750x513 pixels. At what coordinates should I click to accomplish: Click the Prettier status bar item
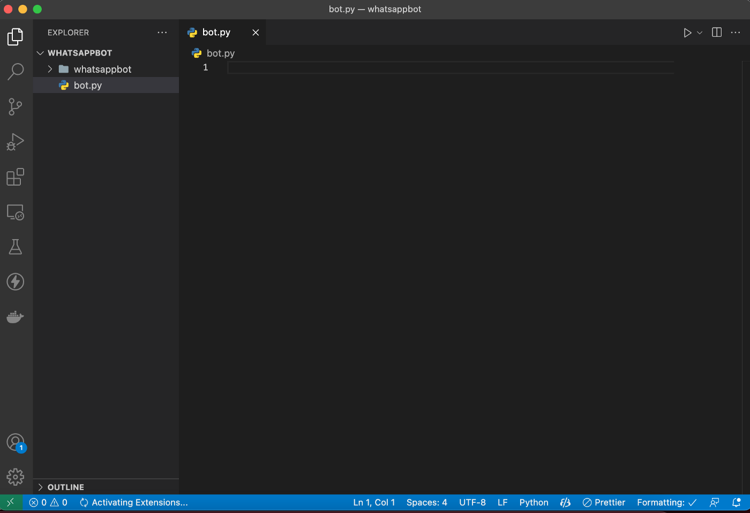[604, 503]
